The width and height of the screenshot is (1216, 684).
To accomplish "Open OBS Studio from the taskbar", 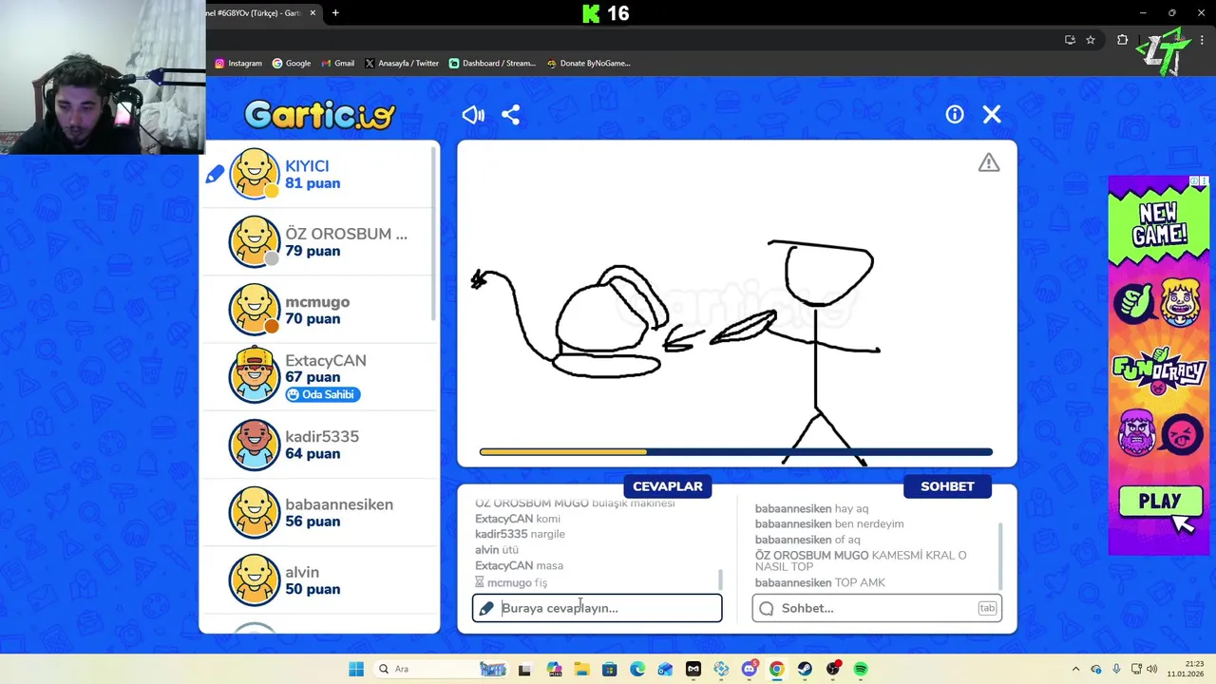I will pos(832,669).
